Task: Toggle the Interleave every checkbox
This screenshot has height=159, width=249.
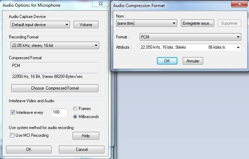Action: click(13, 112)
